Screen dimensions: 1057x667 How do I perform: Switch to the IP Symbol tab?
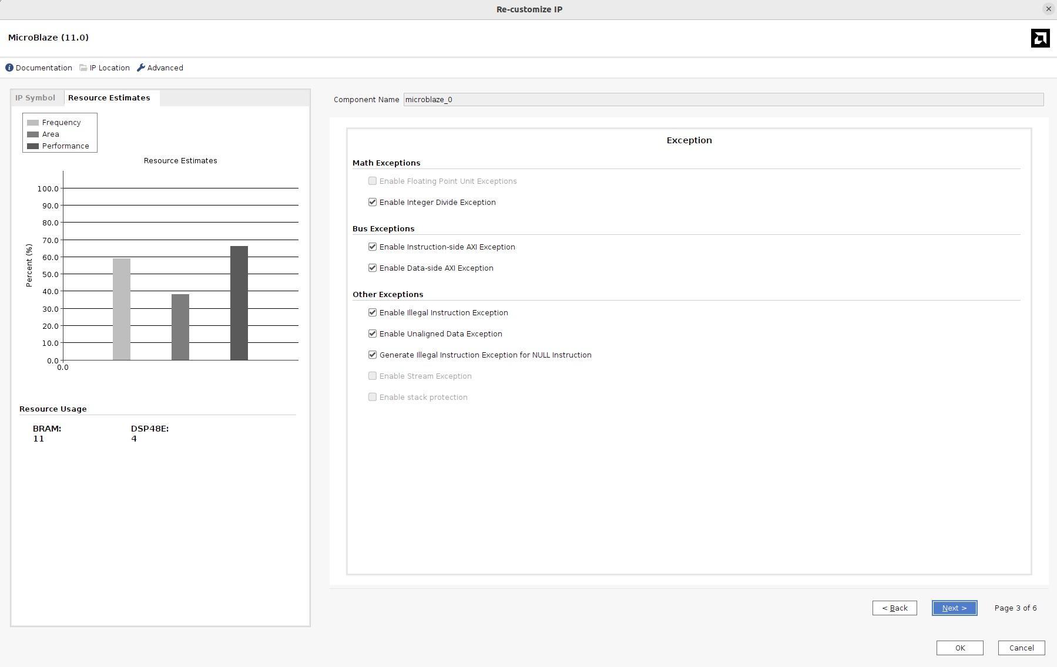pyautogui.click(x=35, y=98)
